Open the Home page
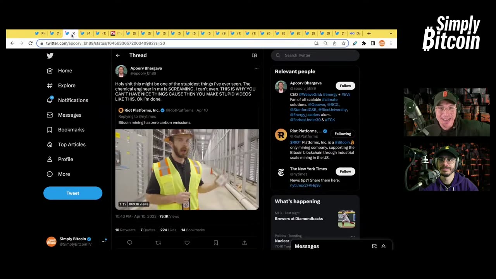The image size is (496, 279). coord(60,71)
